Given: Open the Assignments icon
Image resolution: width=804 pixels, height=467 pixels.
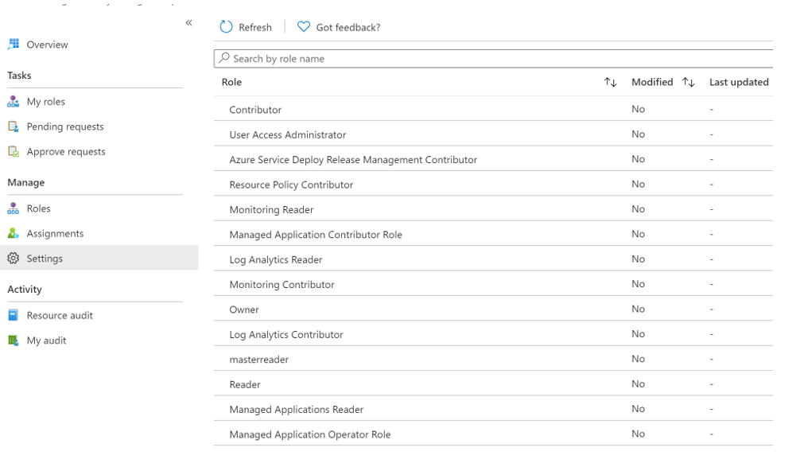Looking at the screenshot, I should coord(12,233).
